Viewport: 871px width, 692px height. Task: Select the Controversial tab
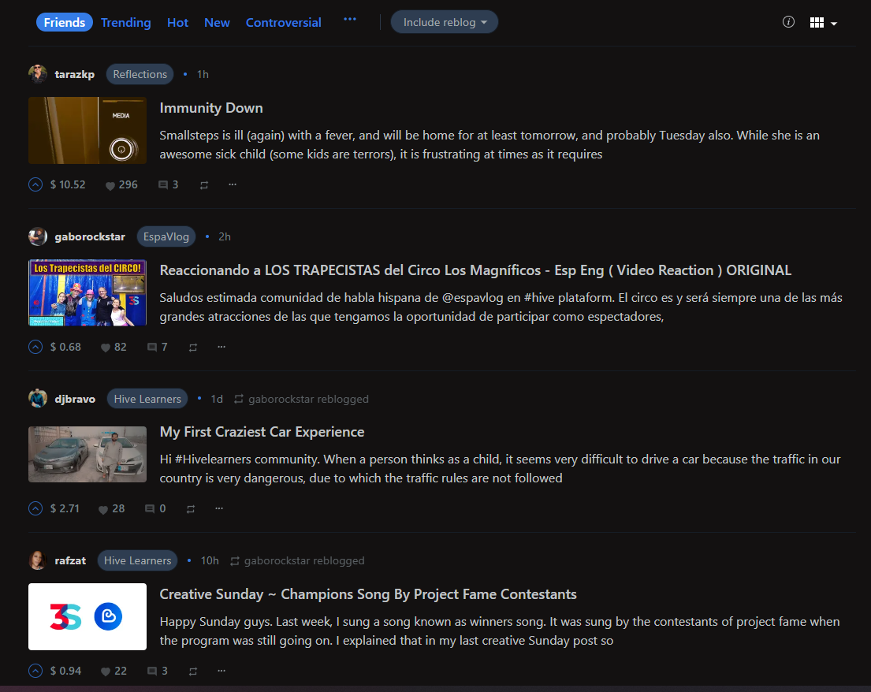(x=283, y=22)
